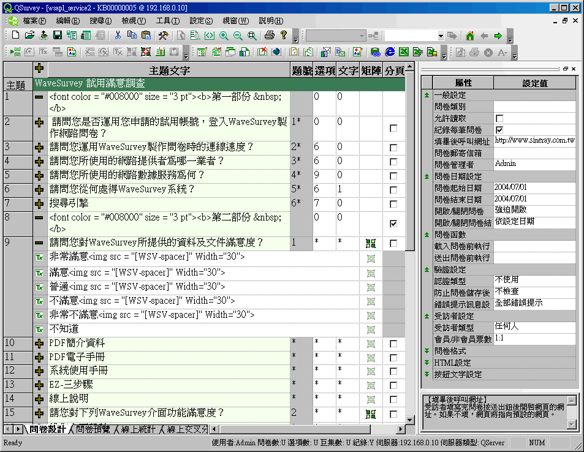The image size is (584, 452).
Task: Click the zoom in magnifier icon
Action: [224, 36]
